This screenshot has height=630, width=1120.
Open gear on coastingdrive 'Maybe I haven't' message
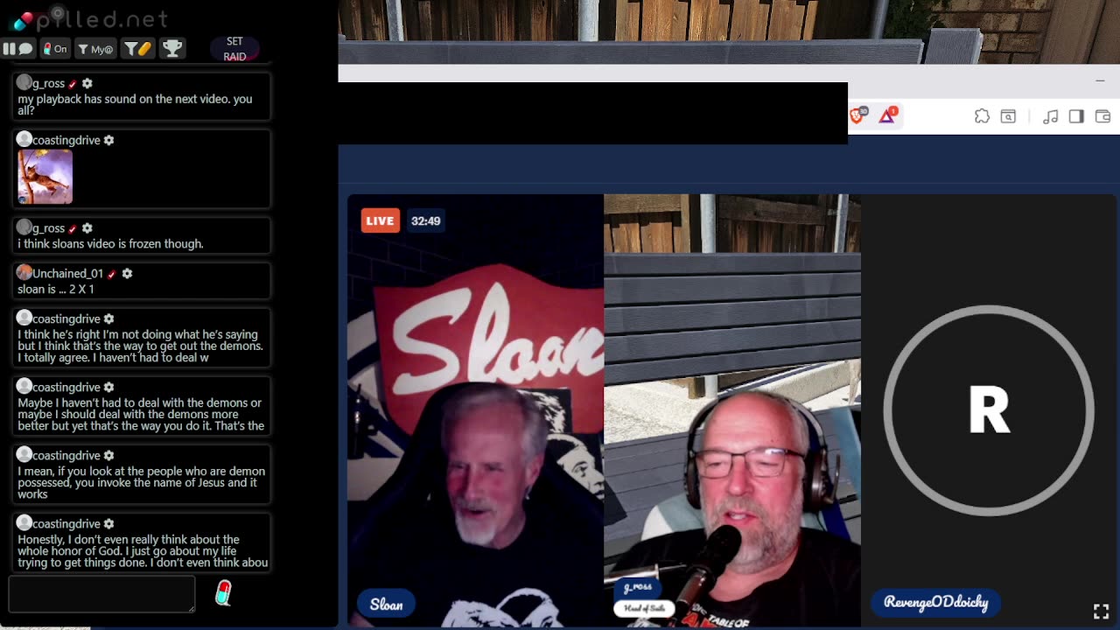pyautogui.click(x=108, y=388)
